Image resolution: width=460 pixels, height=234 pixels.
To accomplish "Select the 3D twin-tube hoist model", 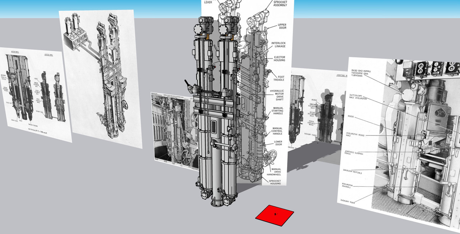I will pyautogui.click(x=217, y=111).
